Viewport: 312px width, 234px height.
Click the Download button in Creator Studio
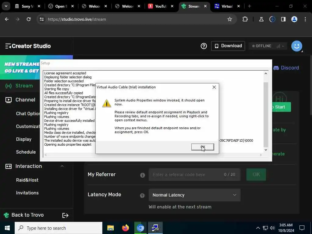[x=228, y=46]
